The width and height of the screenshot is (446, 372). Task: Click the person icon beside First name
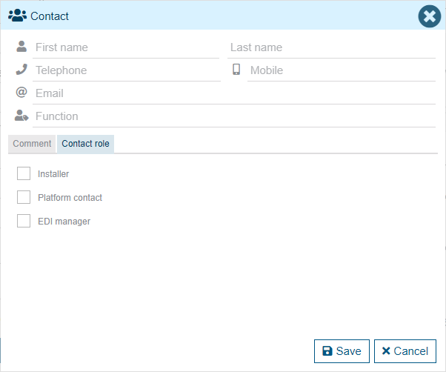pyautogui.click(x=21, y=47)
